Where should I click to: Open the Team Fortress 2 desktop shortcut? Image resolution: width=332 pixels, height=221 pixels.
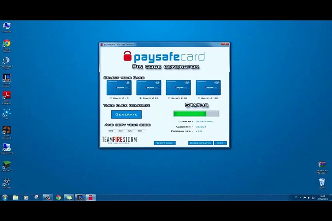[x=6, y=132]
